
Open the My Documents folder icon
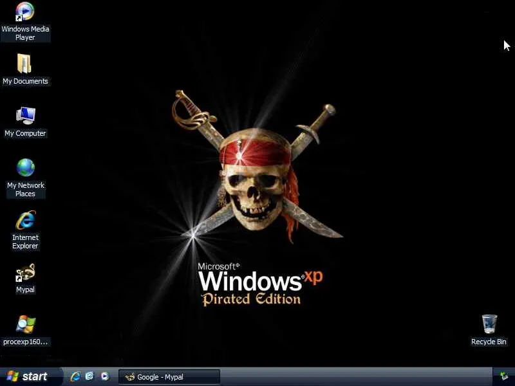pos(24,63)
